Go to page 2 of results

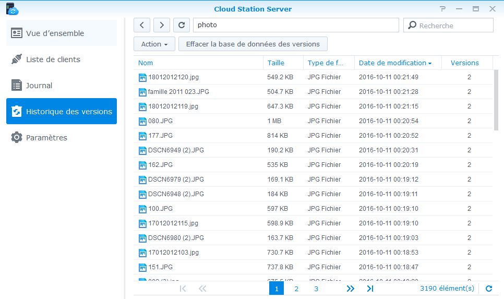pos(296,289)
